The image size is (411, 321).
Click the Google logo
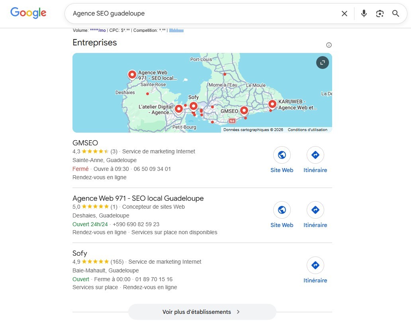pyautogui.click(x=28, y=13)
